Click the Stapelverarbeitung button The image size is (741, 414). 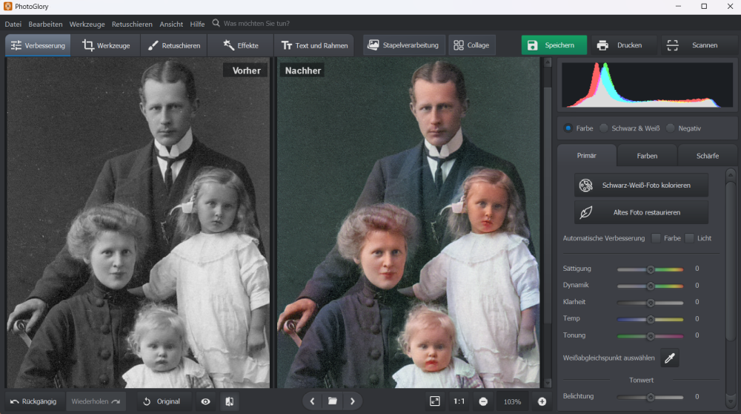(x=404, y=45)
